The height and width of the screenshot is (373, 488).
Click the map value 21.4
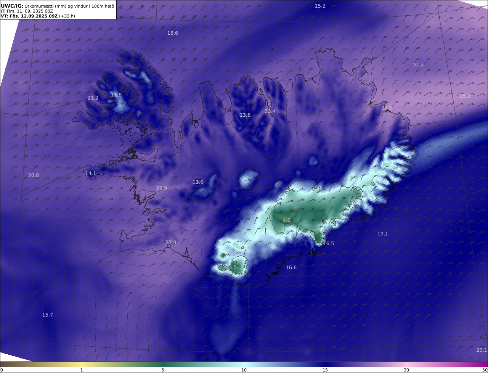tap(419, 66)
